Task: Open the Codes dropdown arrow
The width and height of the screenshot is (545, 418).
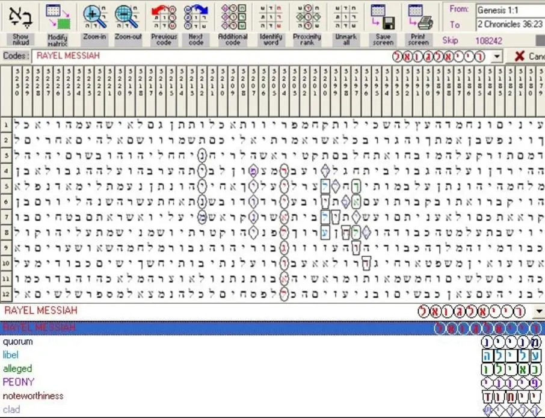Action: (x=497, y=57)
